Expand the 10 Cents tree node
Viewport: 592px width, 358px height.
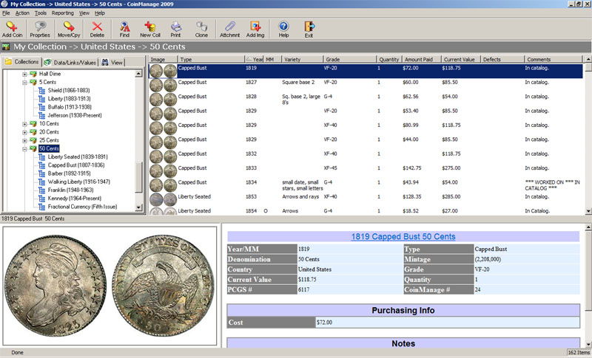click(24, 124)
